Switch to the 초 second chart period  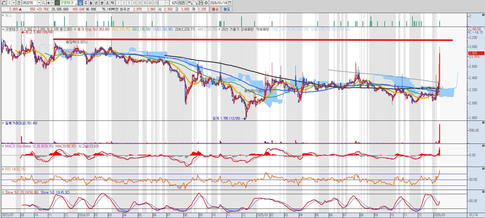(x=107, y=3)
